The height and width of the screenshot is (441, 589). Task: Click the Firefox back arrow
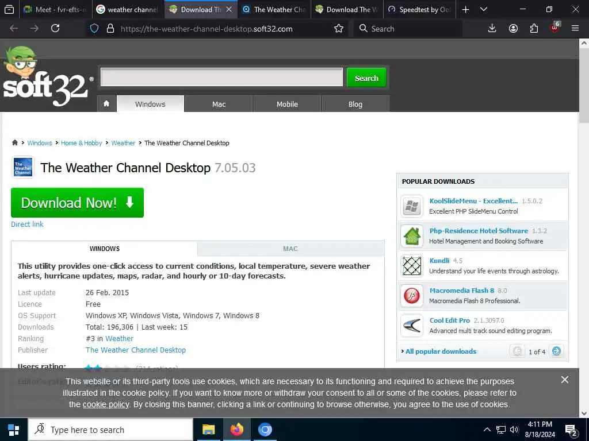tap(14, 28)
